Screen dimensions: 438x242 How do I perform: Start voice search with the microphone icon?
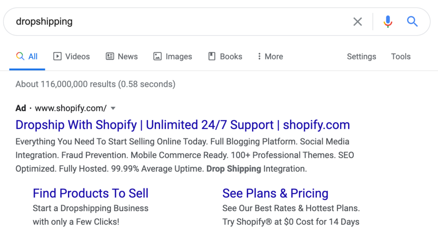[x=388, y=21]
